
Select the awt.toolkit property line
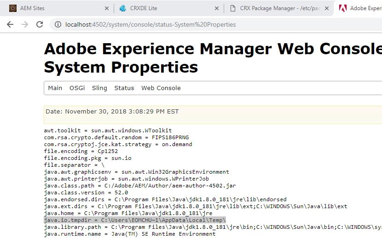pos(108,130)
